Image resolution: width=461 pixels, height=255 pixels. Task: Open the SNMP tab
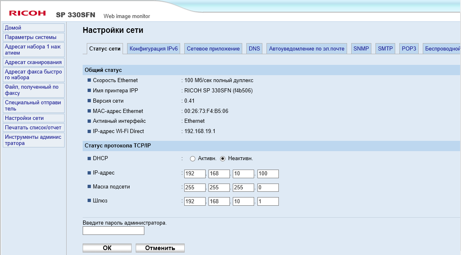(361, 49)
